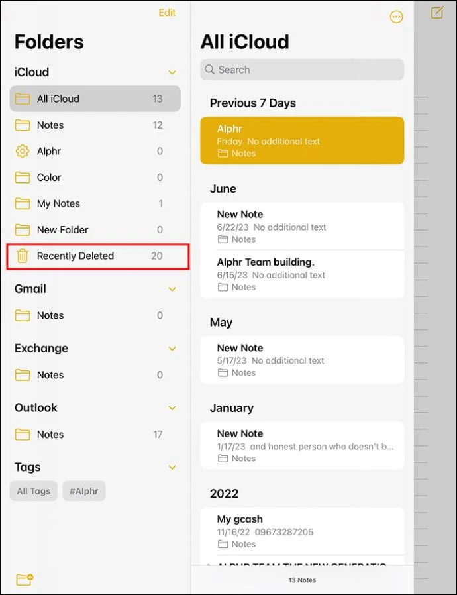Select the Color folder

coord(95,177)
